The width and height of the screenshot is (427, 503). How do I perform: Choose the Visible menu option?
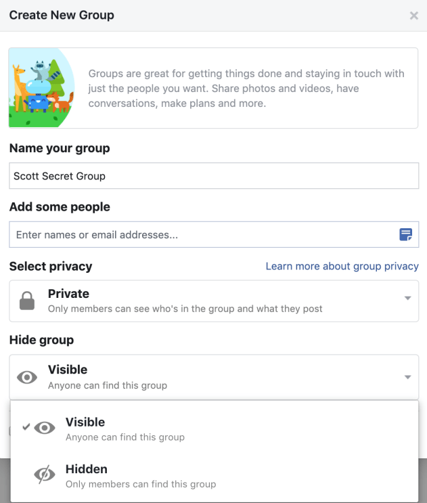tap(85, 422)
